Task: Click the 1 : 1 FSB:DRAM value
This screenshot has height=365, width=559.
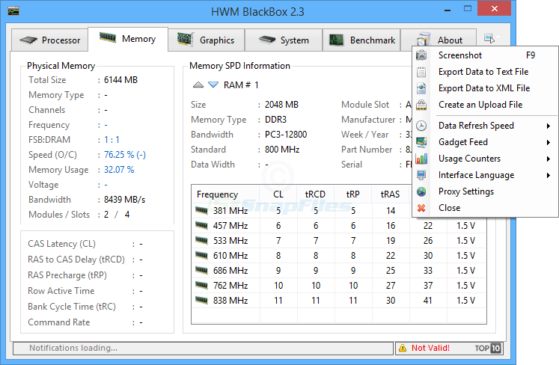Action: [x=112, y=140]
